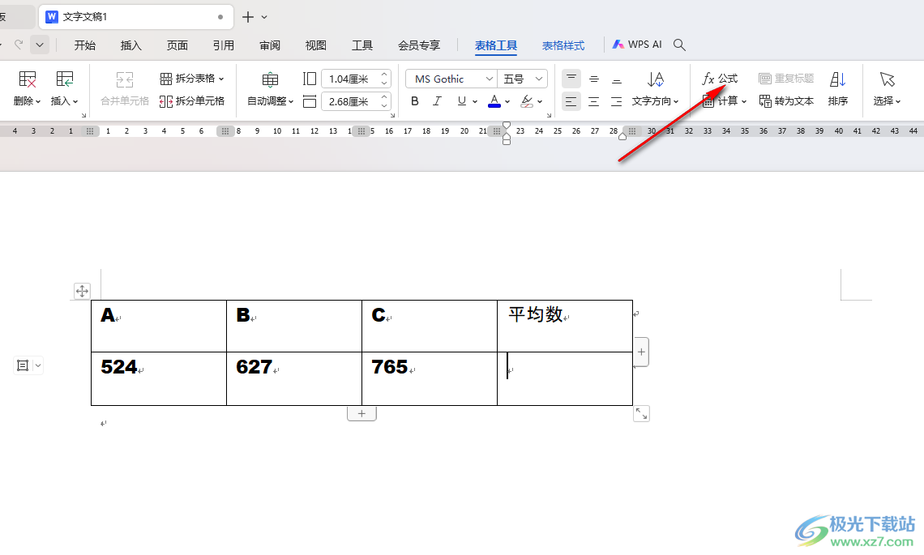Open the Text Direction menu
The width and height of the screenshot is (924, 555).
tap(655, 89)
